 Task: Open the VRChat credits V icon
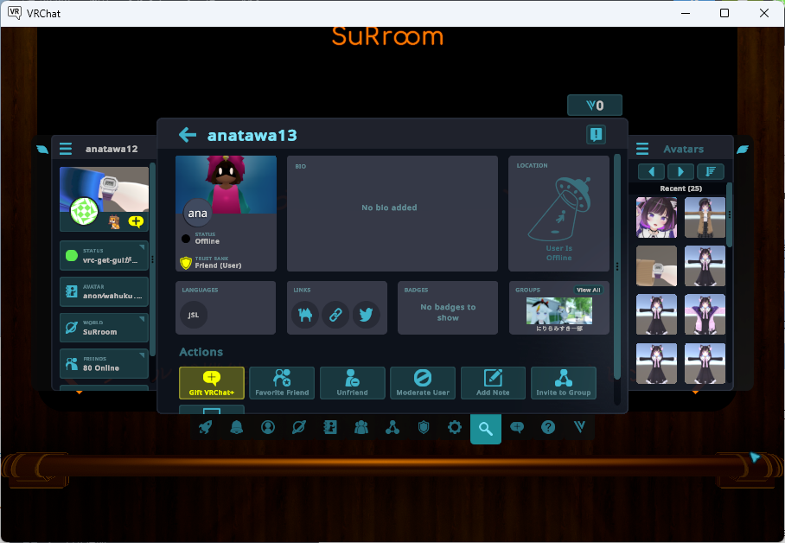(579, 427)
